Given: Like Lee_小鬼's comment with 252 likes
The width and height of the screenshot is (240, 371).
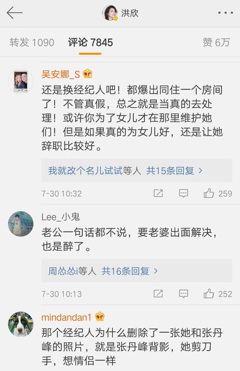Looking at the screenshot, I should [x=209, y=293].
